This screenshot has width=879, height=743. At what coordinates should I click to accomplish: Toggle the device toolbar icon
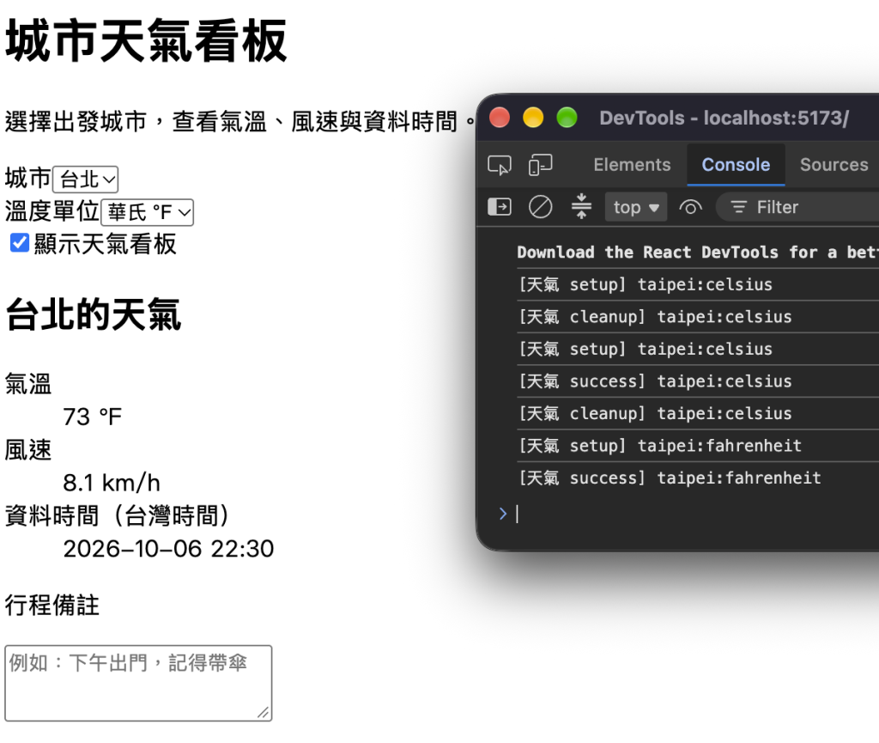541,166
